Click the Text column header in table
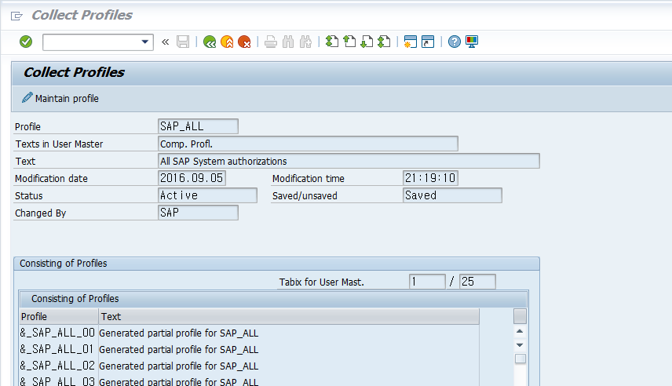Viewport: 672px width, 386px height. [289, 317]
